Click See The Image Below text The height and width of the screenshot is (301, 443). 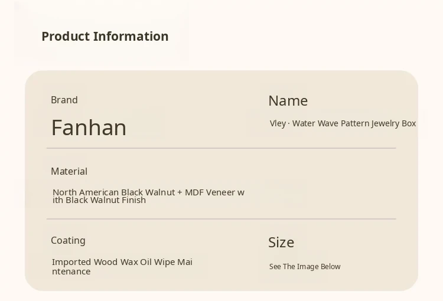pyautogui.click(x=305, y=267)
